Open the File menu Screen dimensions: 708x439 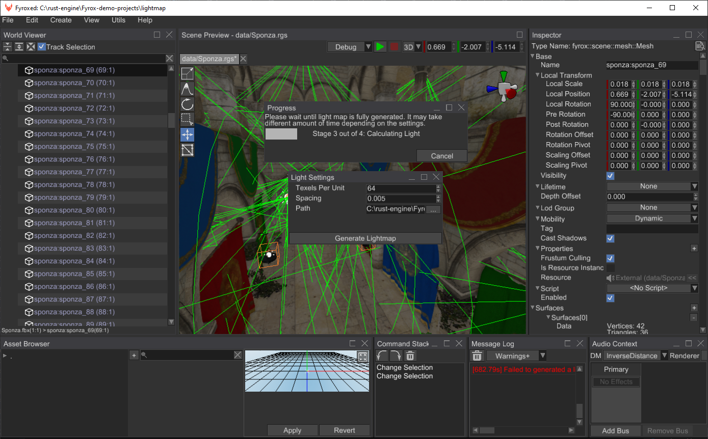[8, 20]
